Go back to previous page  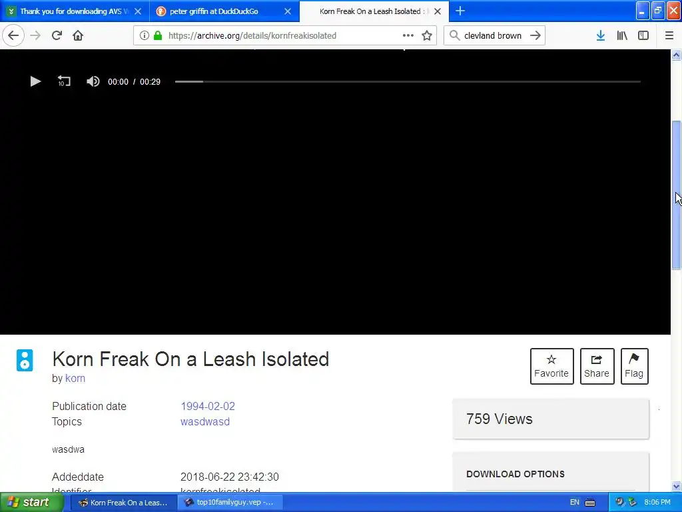(13, 35)
